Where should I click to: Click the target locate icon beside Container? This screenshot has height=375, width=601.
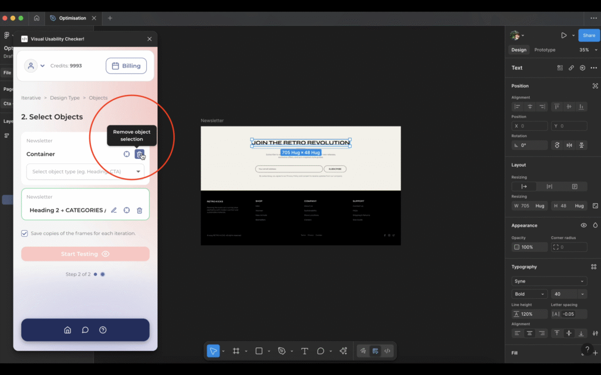click(x=126, y=154)
